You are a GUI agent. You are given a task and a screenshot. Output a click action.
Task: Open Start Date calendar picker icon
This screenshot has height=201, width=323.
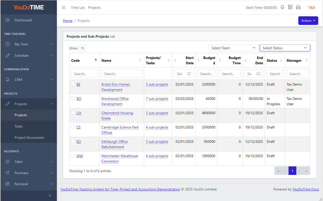point(189,74)
